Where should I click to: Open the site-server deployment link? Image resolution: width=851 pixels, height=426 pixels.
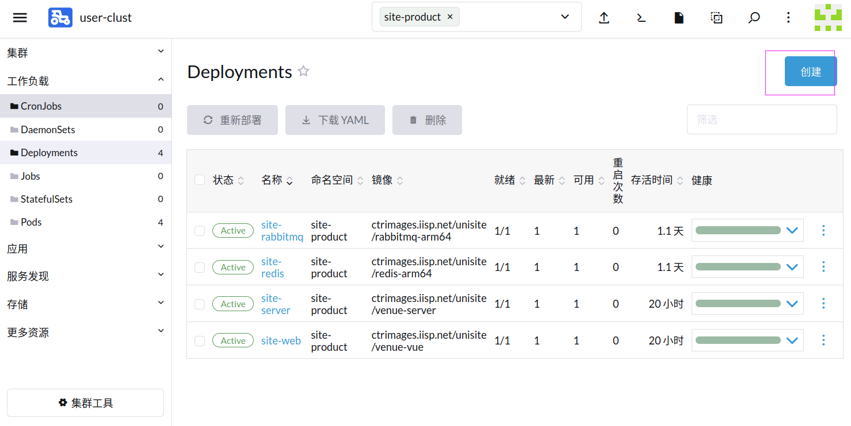click(x=276, y=304)
